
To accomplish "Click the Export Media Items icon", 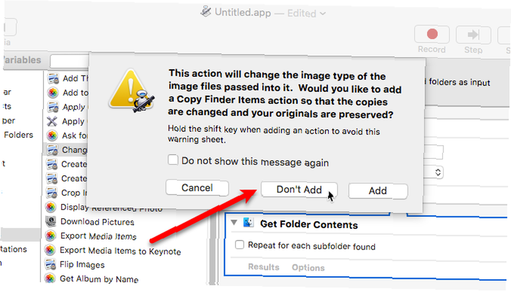I will pos(51,235).
